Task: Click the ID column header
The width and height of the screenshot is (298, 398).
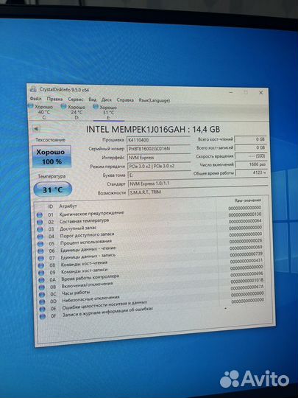Action: 51,206
